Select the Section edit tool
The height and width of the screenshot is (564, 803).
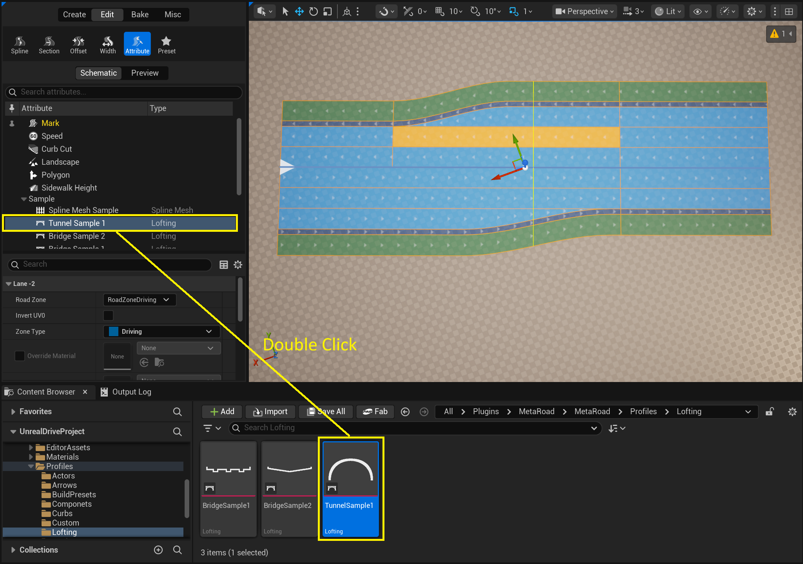point(49,45)
